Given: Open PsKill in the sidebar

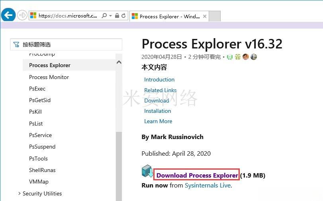Looking at the screenshot, I should pyautogui.click(x=35, y=112).
